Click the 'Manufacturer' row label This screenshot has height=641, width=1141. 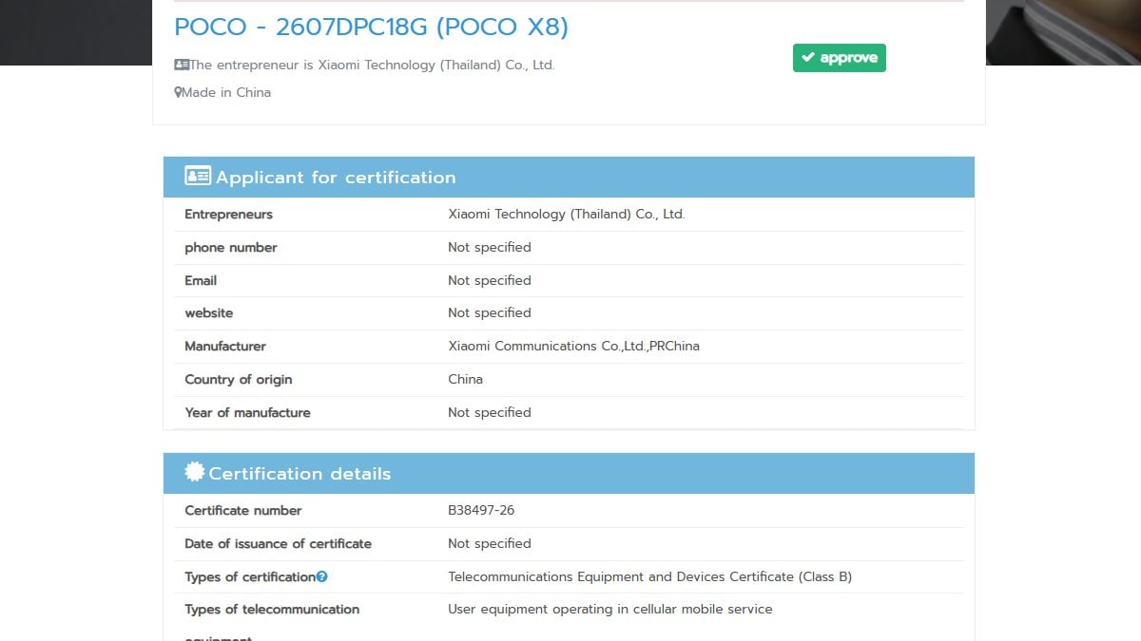coord(225,346)
